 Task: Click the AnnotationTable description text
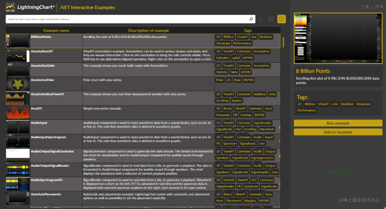tap(126, 66)
